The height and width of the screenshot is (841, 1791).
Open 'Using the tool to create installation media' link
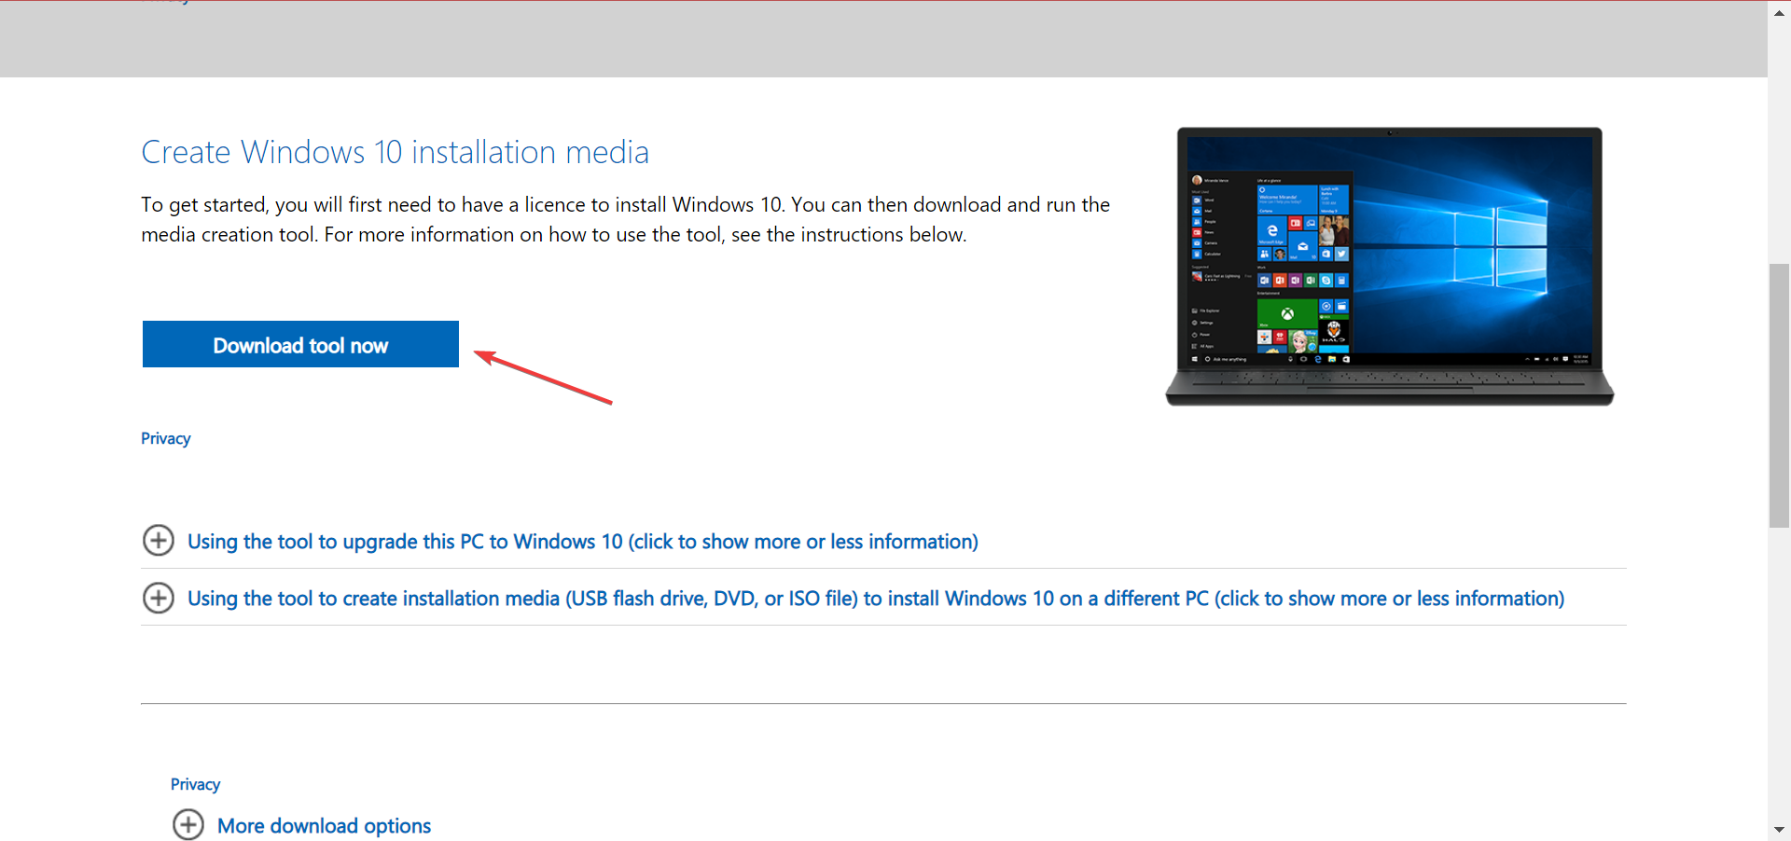876,599
